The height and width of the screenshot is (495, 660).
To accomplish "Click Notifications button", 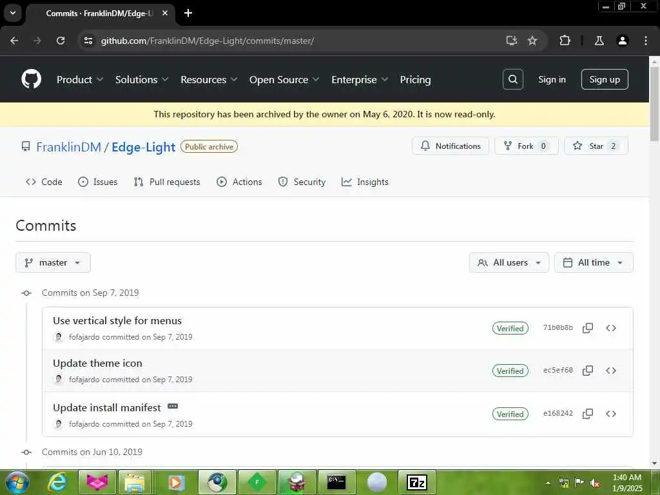I will pos(451,146).
